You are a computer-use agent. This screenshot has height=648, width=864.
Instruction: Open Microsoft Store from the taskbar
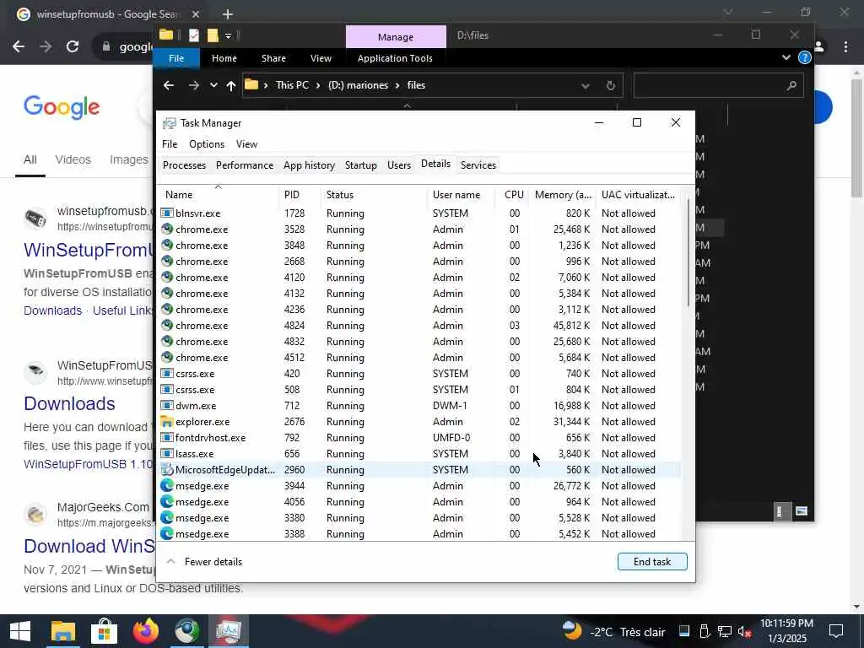pyautogui.click(x=104, y=631)
